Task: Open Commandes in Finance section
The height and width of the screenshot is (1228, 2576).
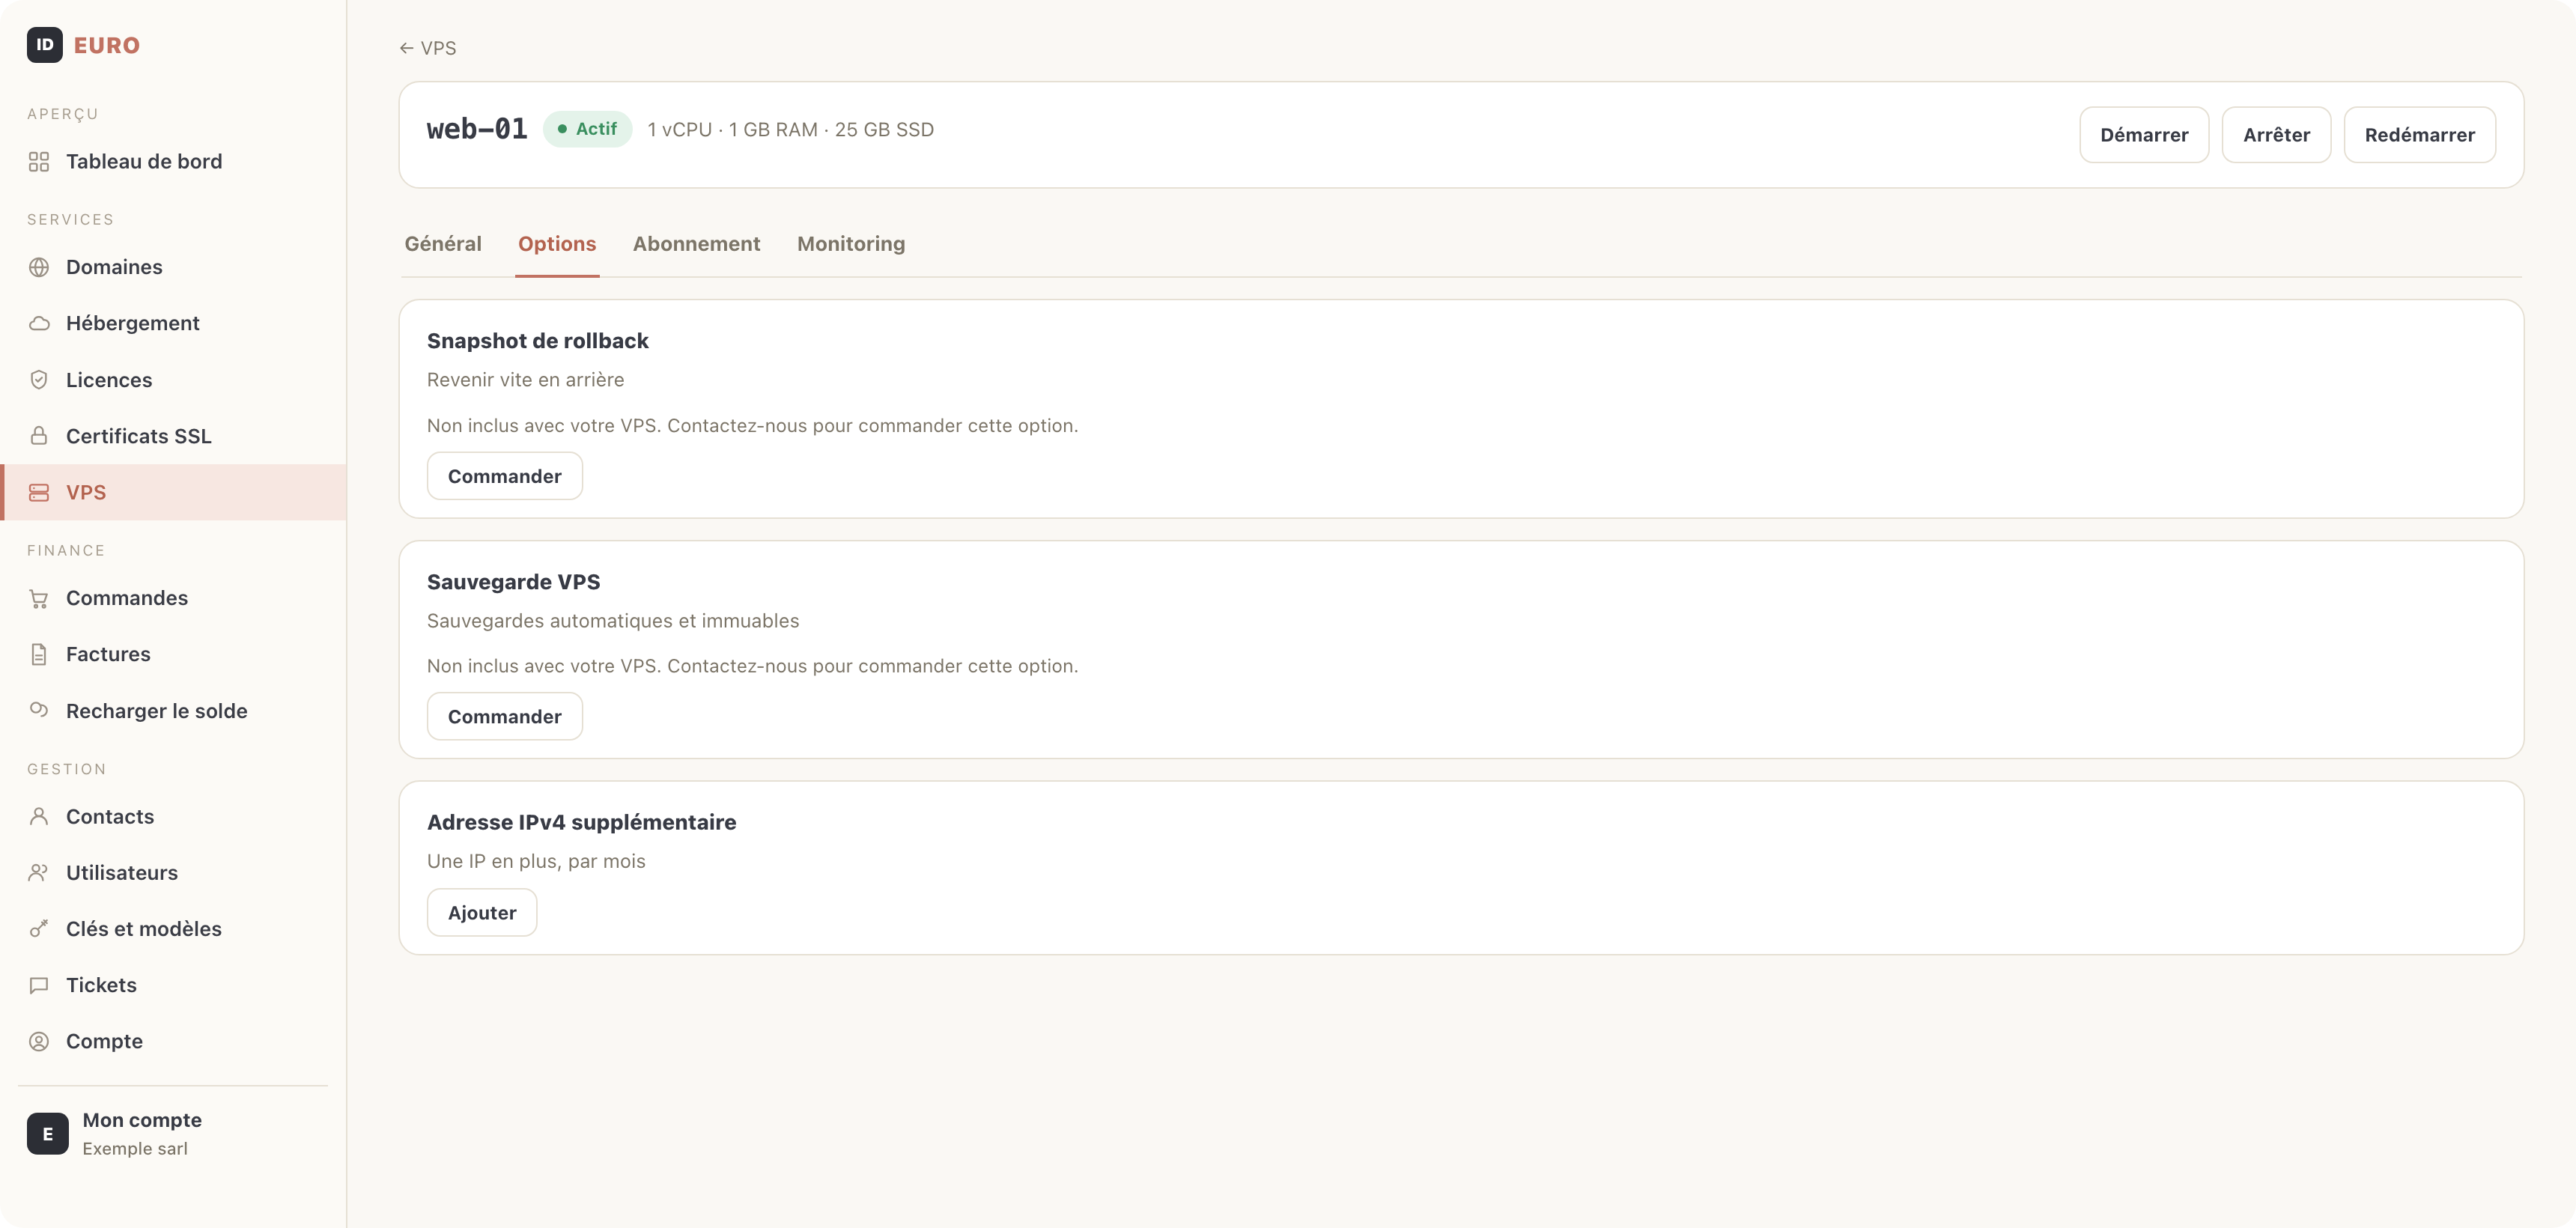Action: pyautogui.click(x=173, y=598)
